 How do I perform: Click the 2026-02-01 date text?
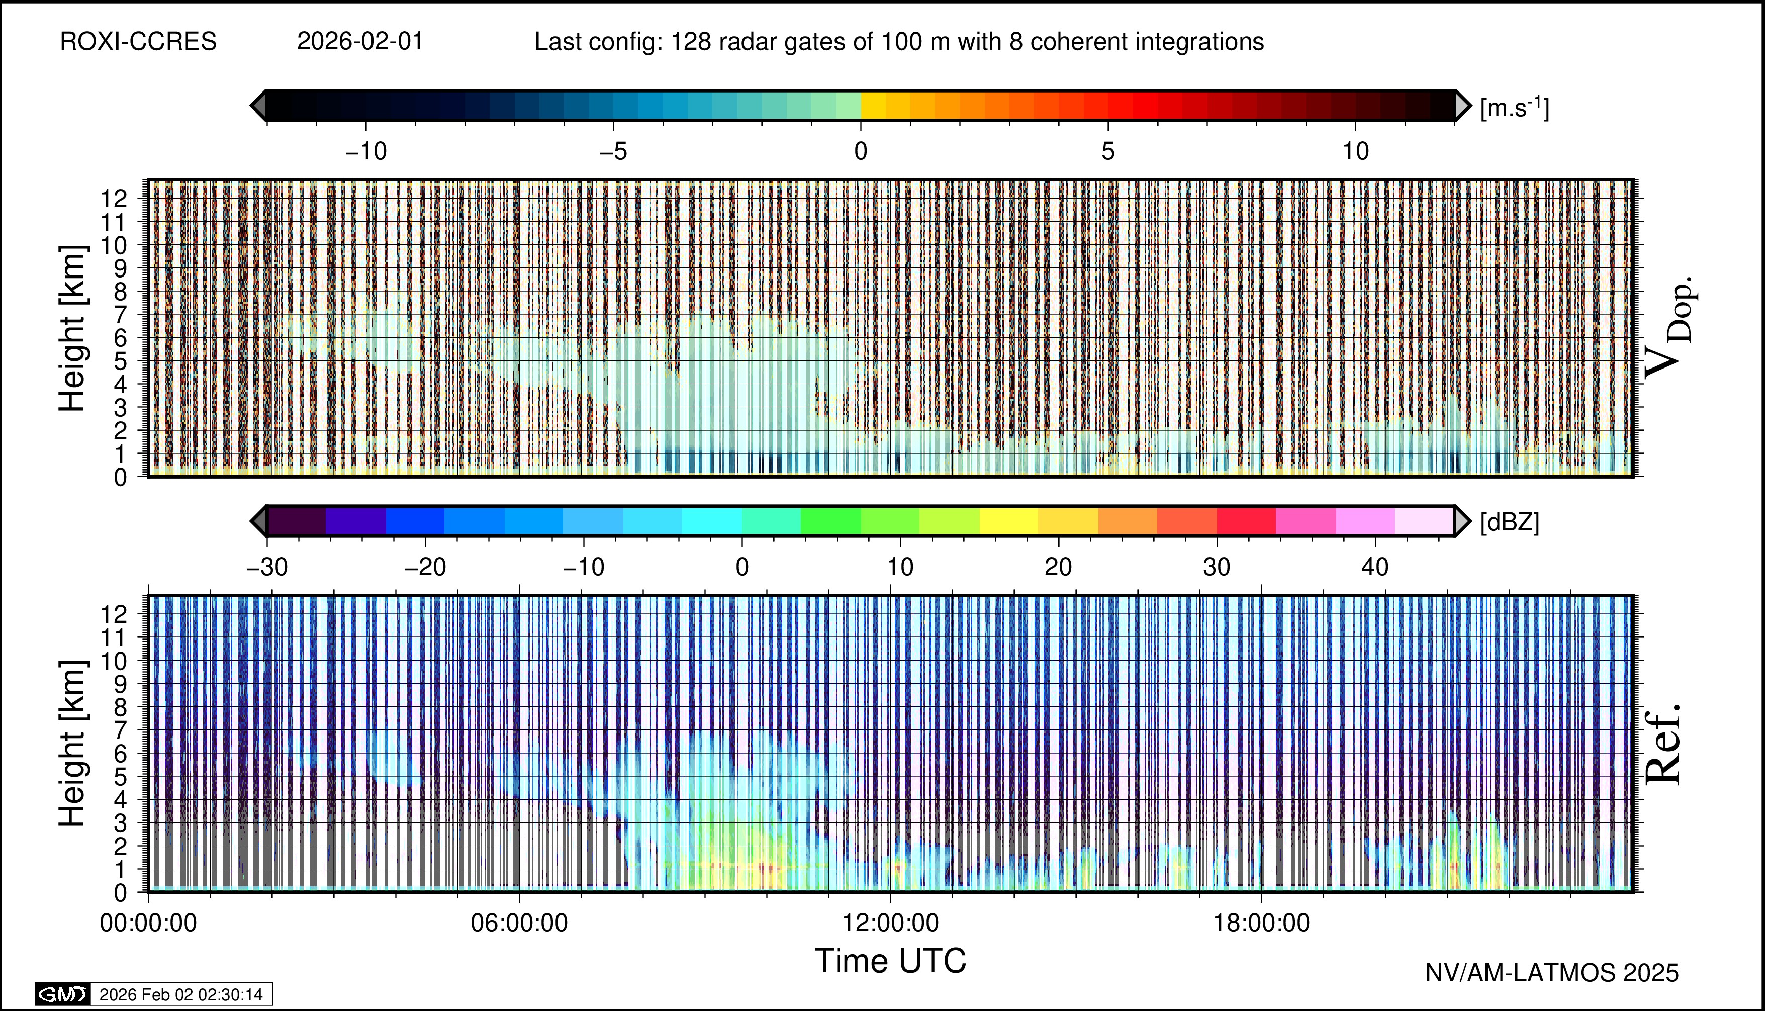359,42
